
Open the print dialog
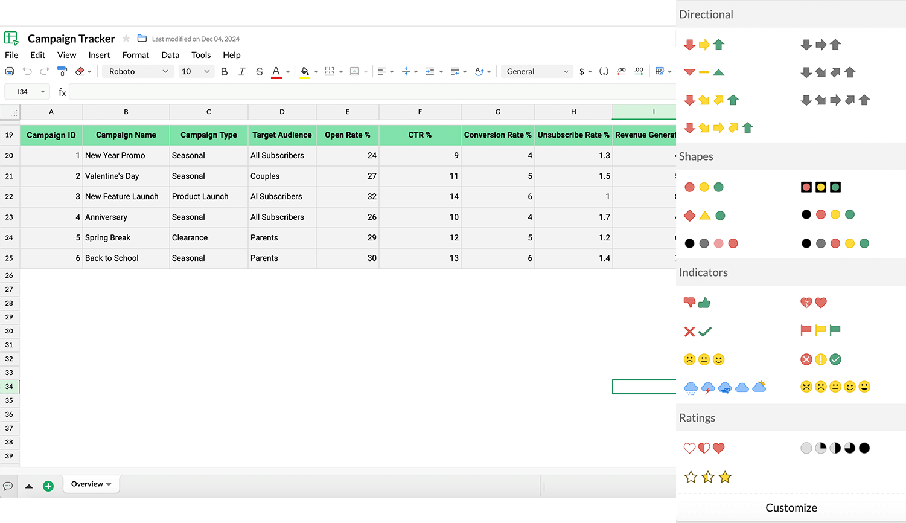point(10,71)
